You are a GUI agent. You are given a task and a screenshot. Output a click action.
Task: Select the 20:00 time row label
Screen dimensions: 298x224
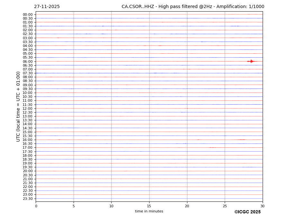[28, 171]
